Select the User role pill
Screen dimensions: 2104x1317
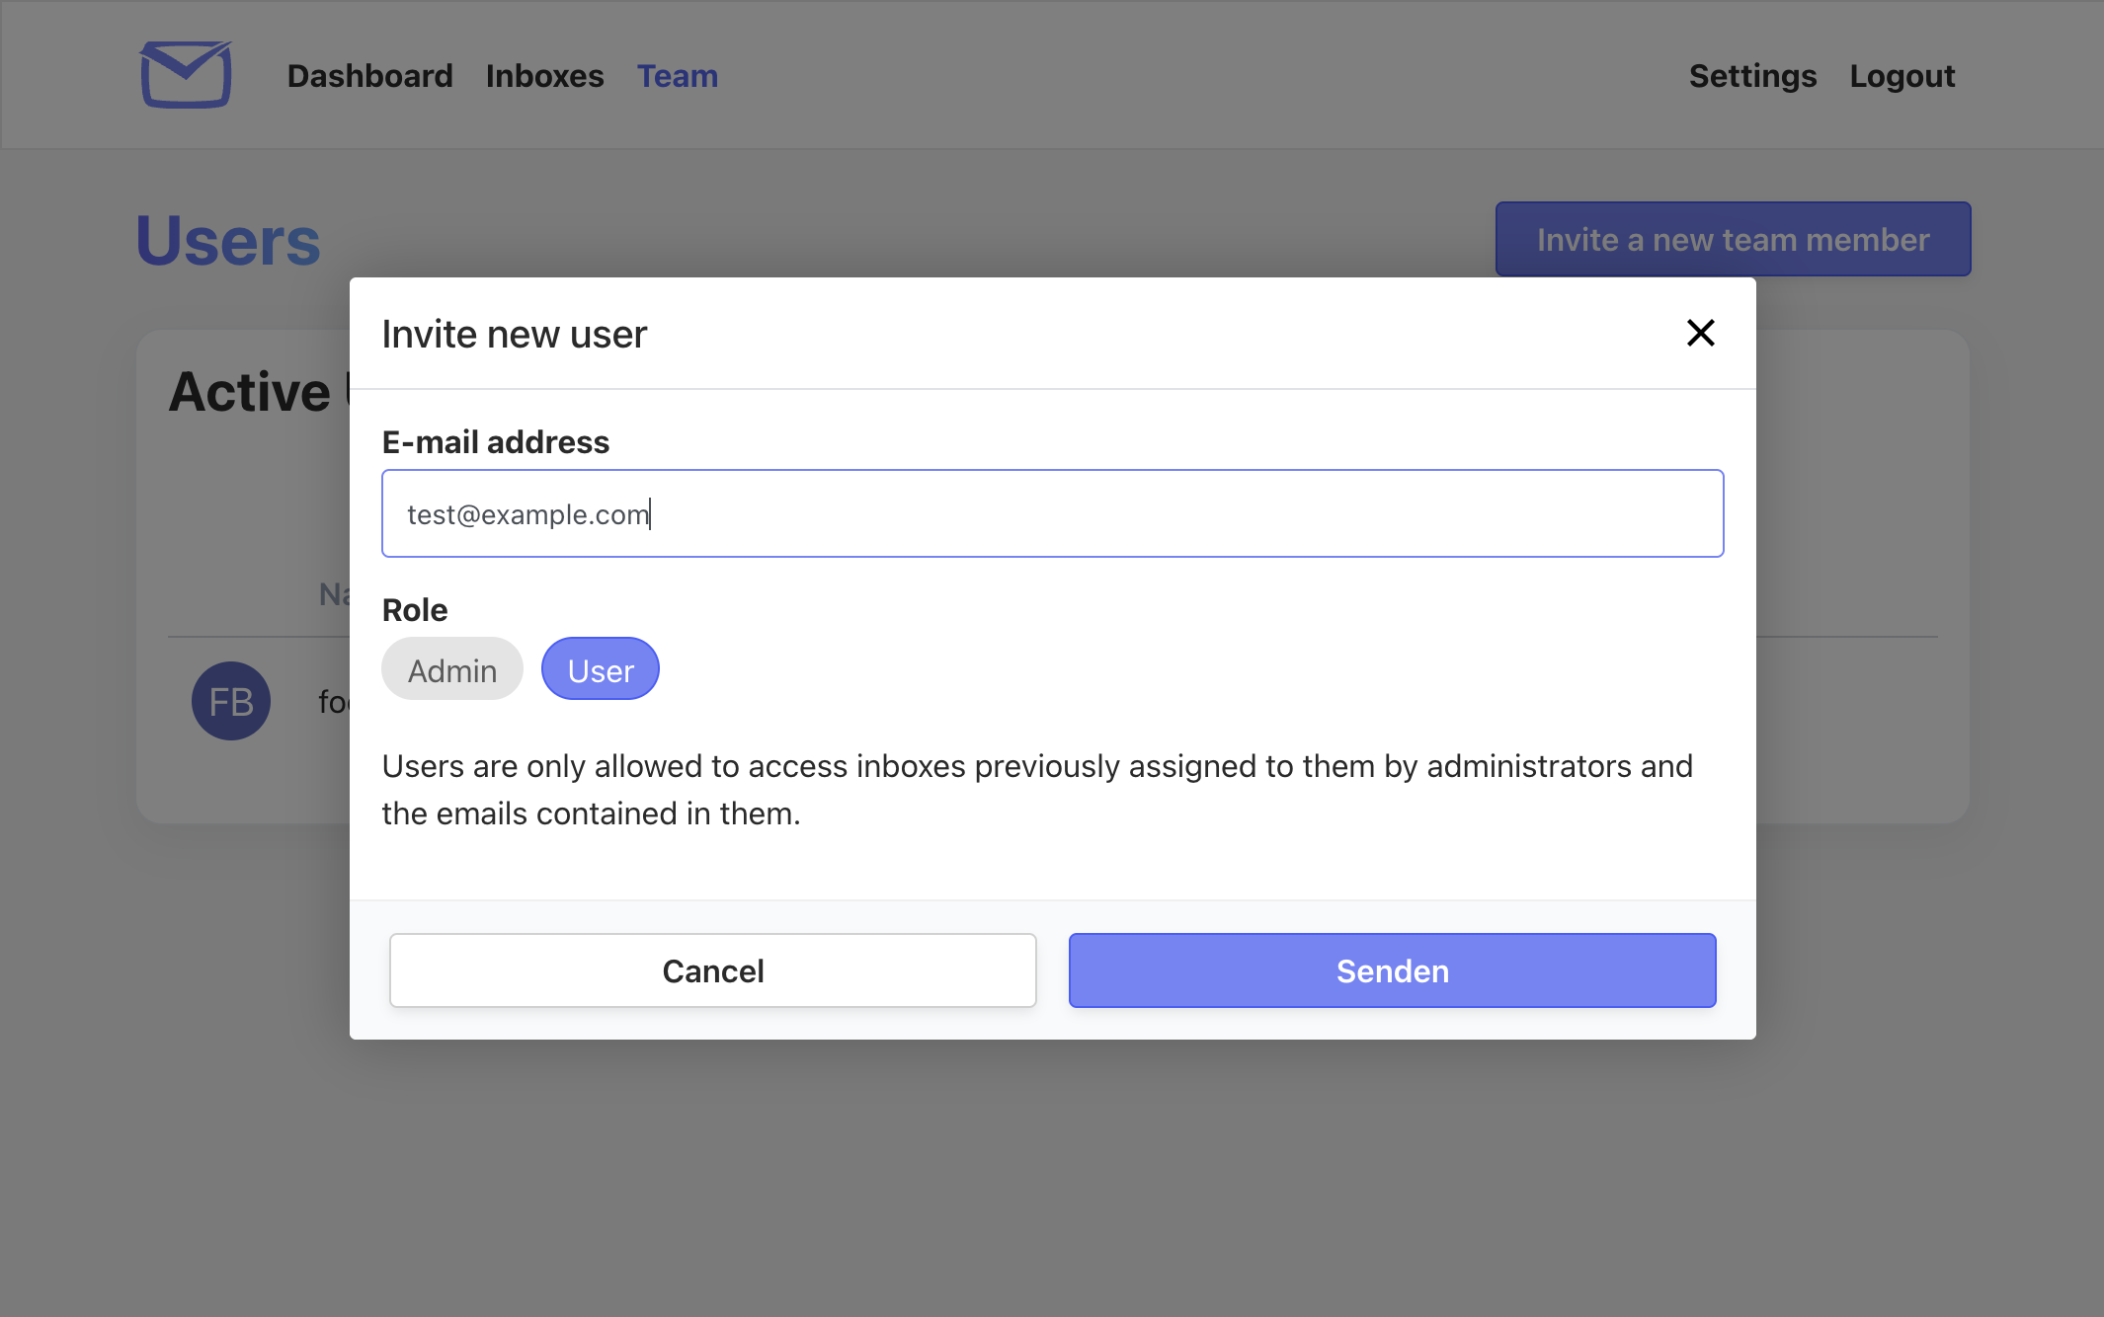coord(601,670)
